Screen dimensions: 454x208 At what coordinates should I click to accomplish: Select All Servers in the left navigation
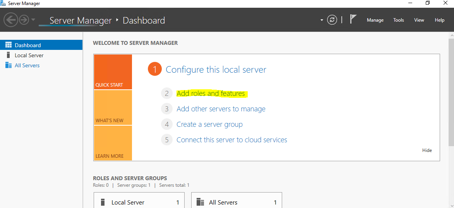click(x=41, y=65)
